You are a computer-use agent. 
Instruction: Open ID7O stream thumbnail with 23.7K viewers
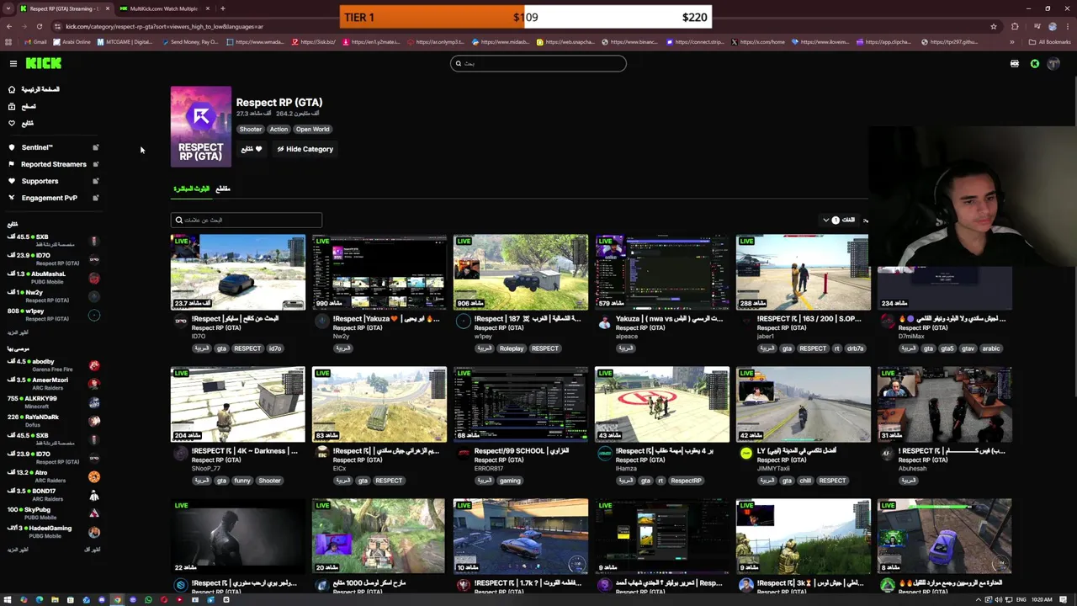click(x=238, y=273)
